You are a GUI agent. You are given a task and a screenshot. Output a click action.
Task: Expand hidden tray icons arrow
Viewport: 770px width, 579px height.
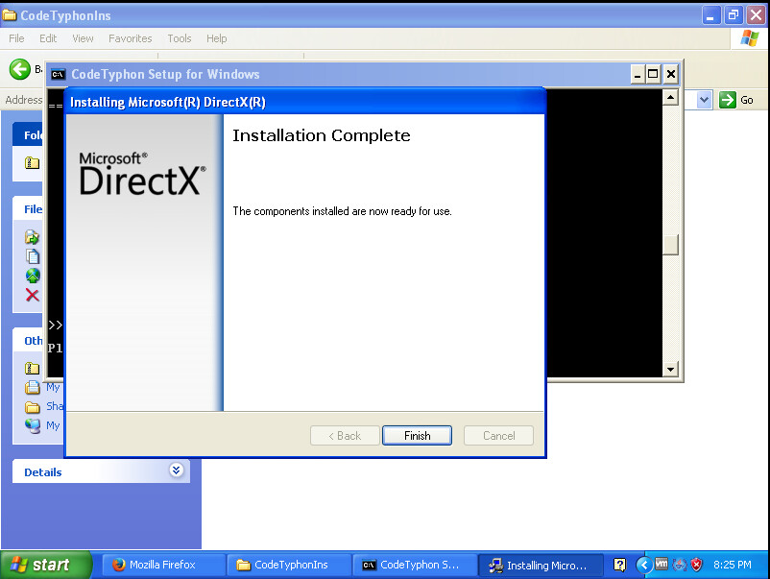click(644, 565)
